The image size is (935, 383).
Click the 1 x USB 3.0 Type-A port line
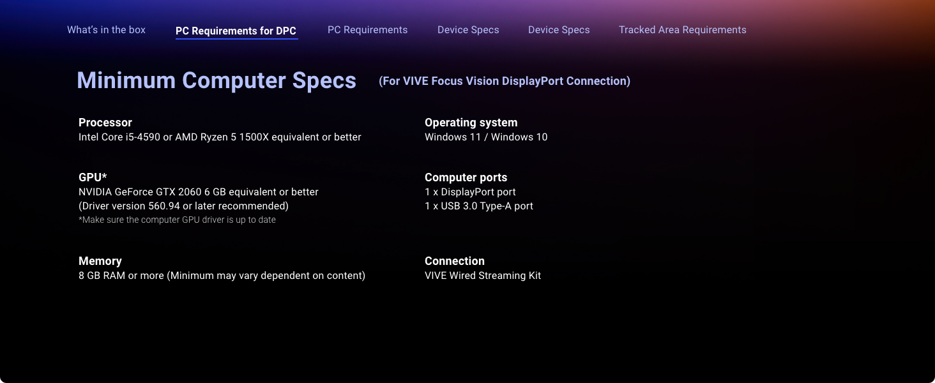tap(478, 206)
